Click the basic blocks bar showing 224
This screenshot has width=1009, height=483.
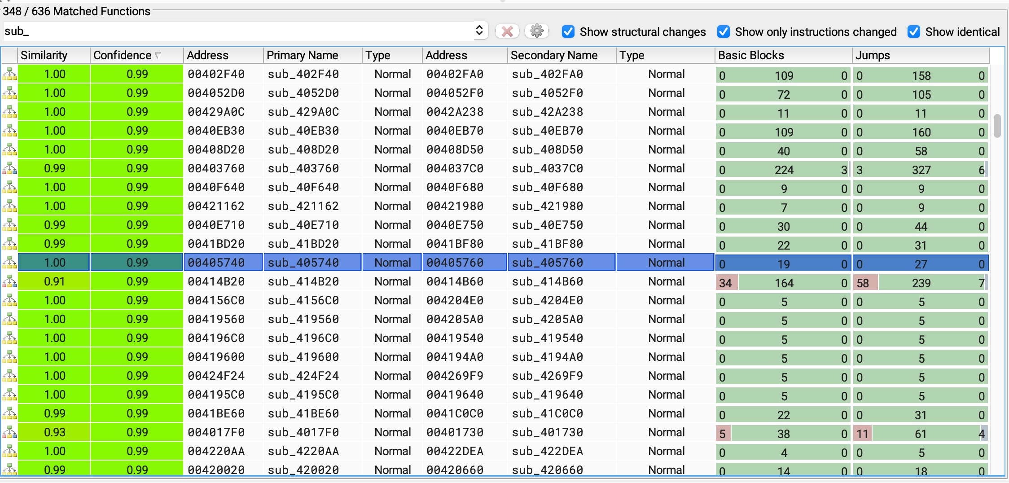pos(783,170)
